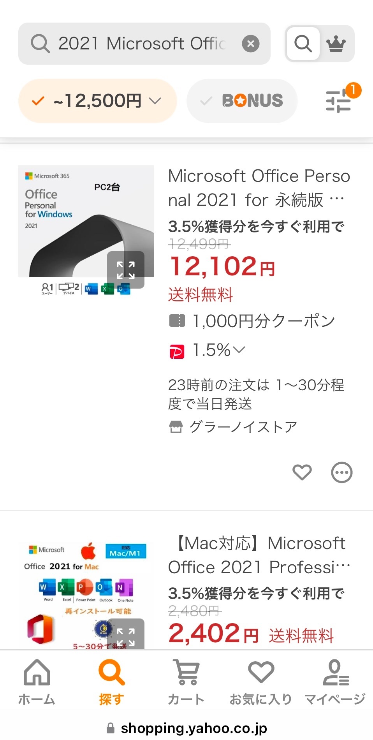
Task: Tap the magnifier search mode toggle
Action: [303, 44]
